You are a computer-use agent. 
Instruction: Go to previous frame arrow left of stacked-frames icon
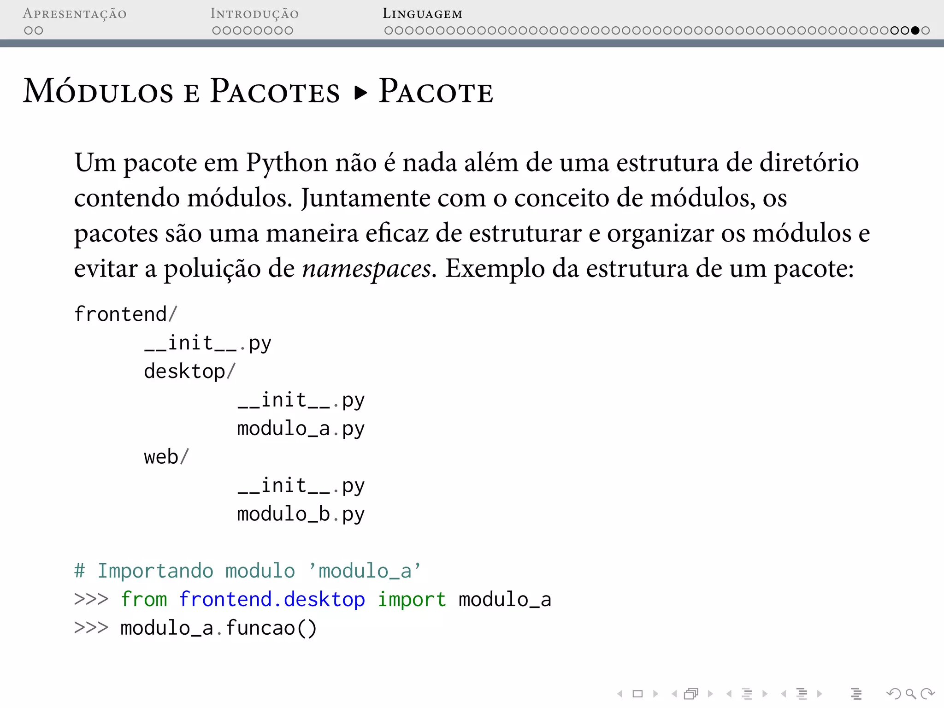[x=674, y=693]
